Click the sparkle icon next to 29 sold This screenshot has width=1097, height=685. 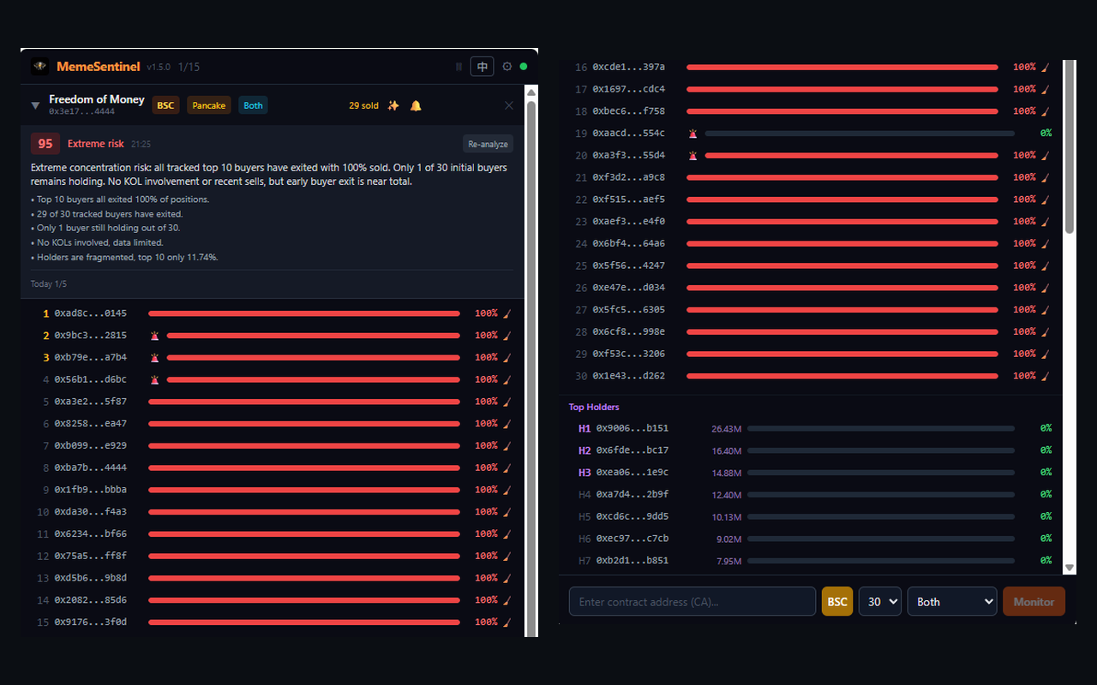[x=393, y=105]
